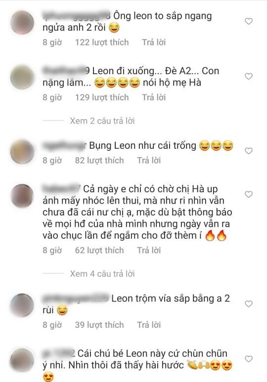Like the 'Cái chú bé Leon này' comment
The image size is (267, 382).
point(249,359)
